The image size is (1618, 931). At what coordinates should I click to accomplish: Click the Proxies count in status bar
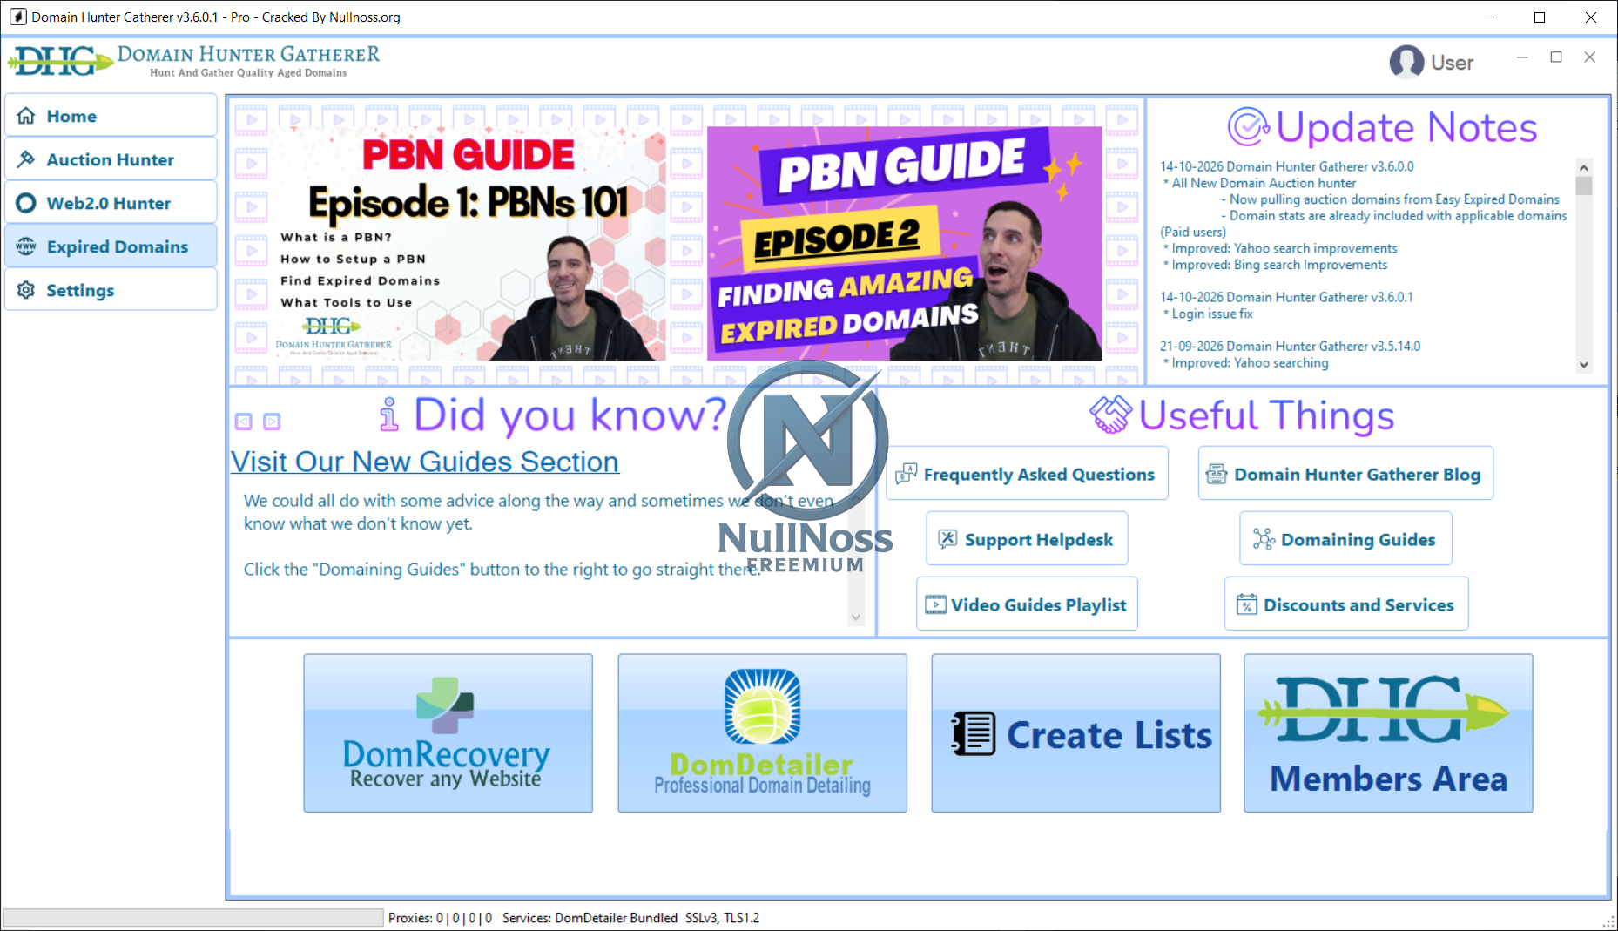coord(440,918)
